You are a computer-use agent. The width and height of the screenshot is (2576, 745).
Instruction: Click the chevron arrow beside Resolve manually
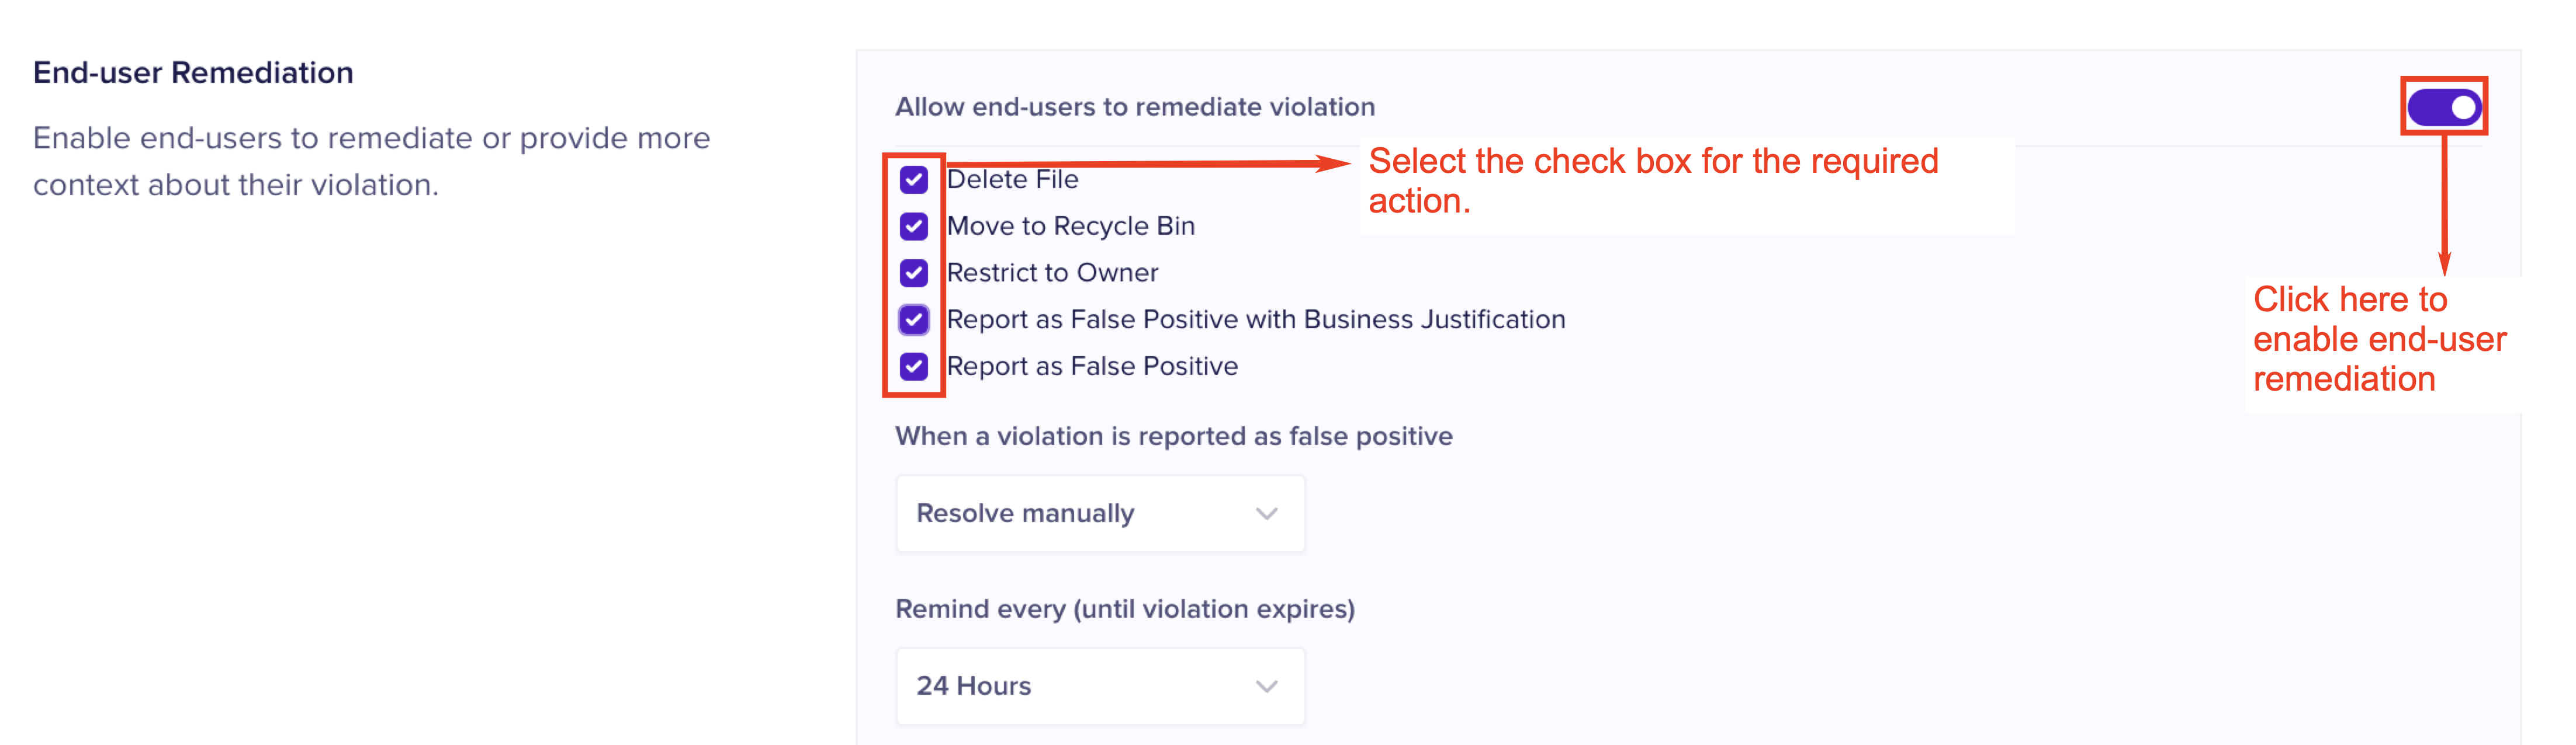pyautogui.click(x=1266, y=513)
